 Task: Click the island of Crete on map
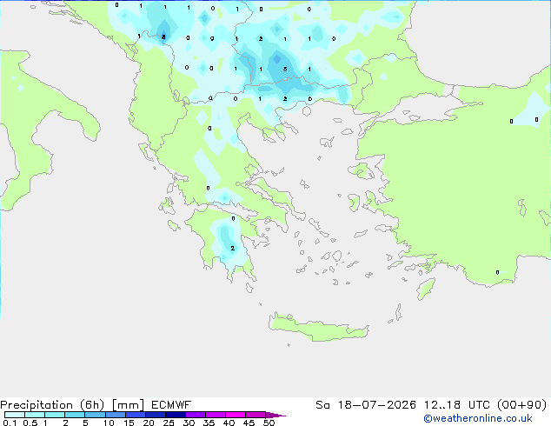pos(318,327)
